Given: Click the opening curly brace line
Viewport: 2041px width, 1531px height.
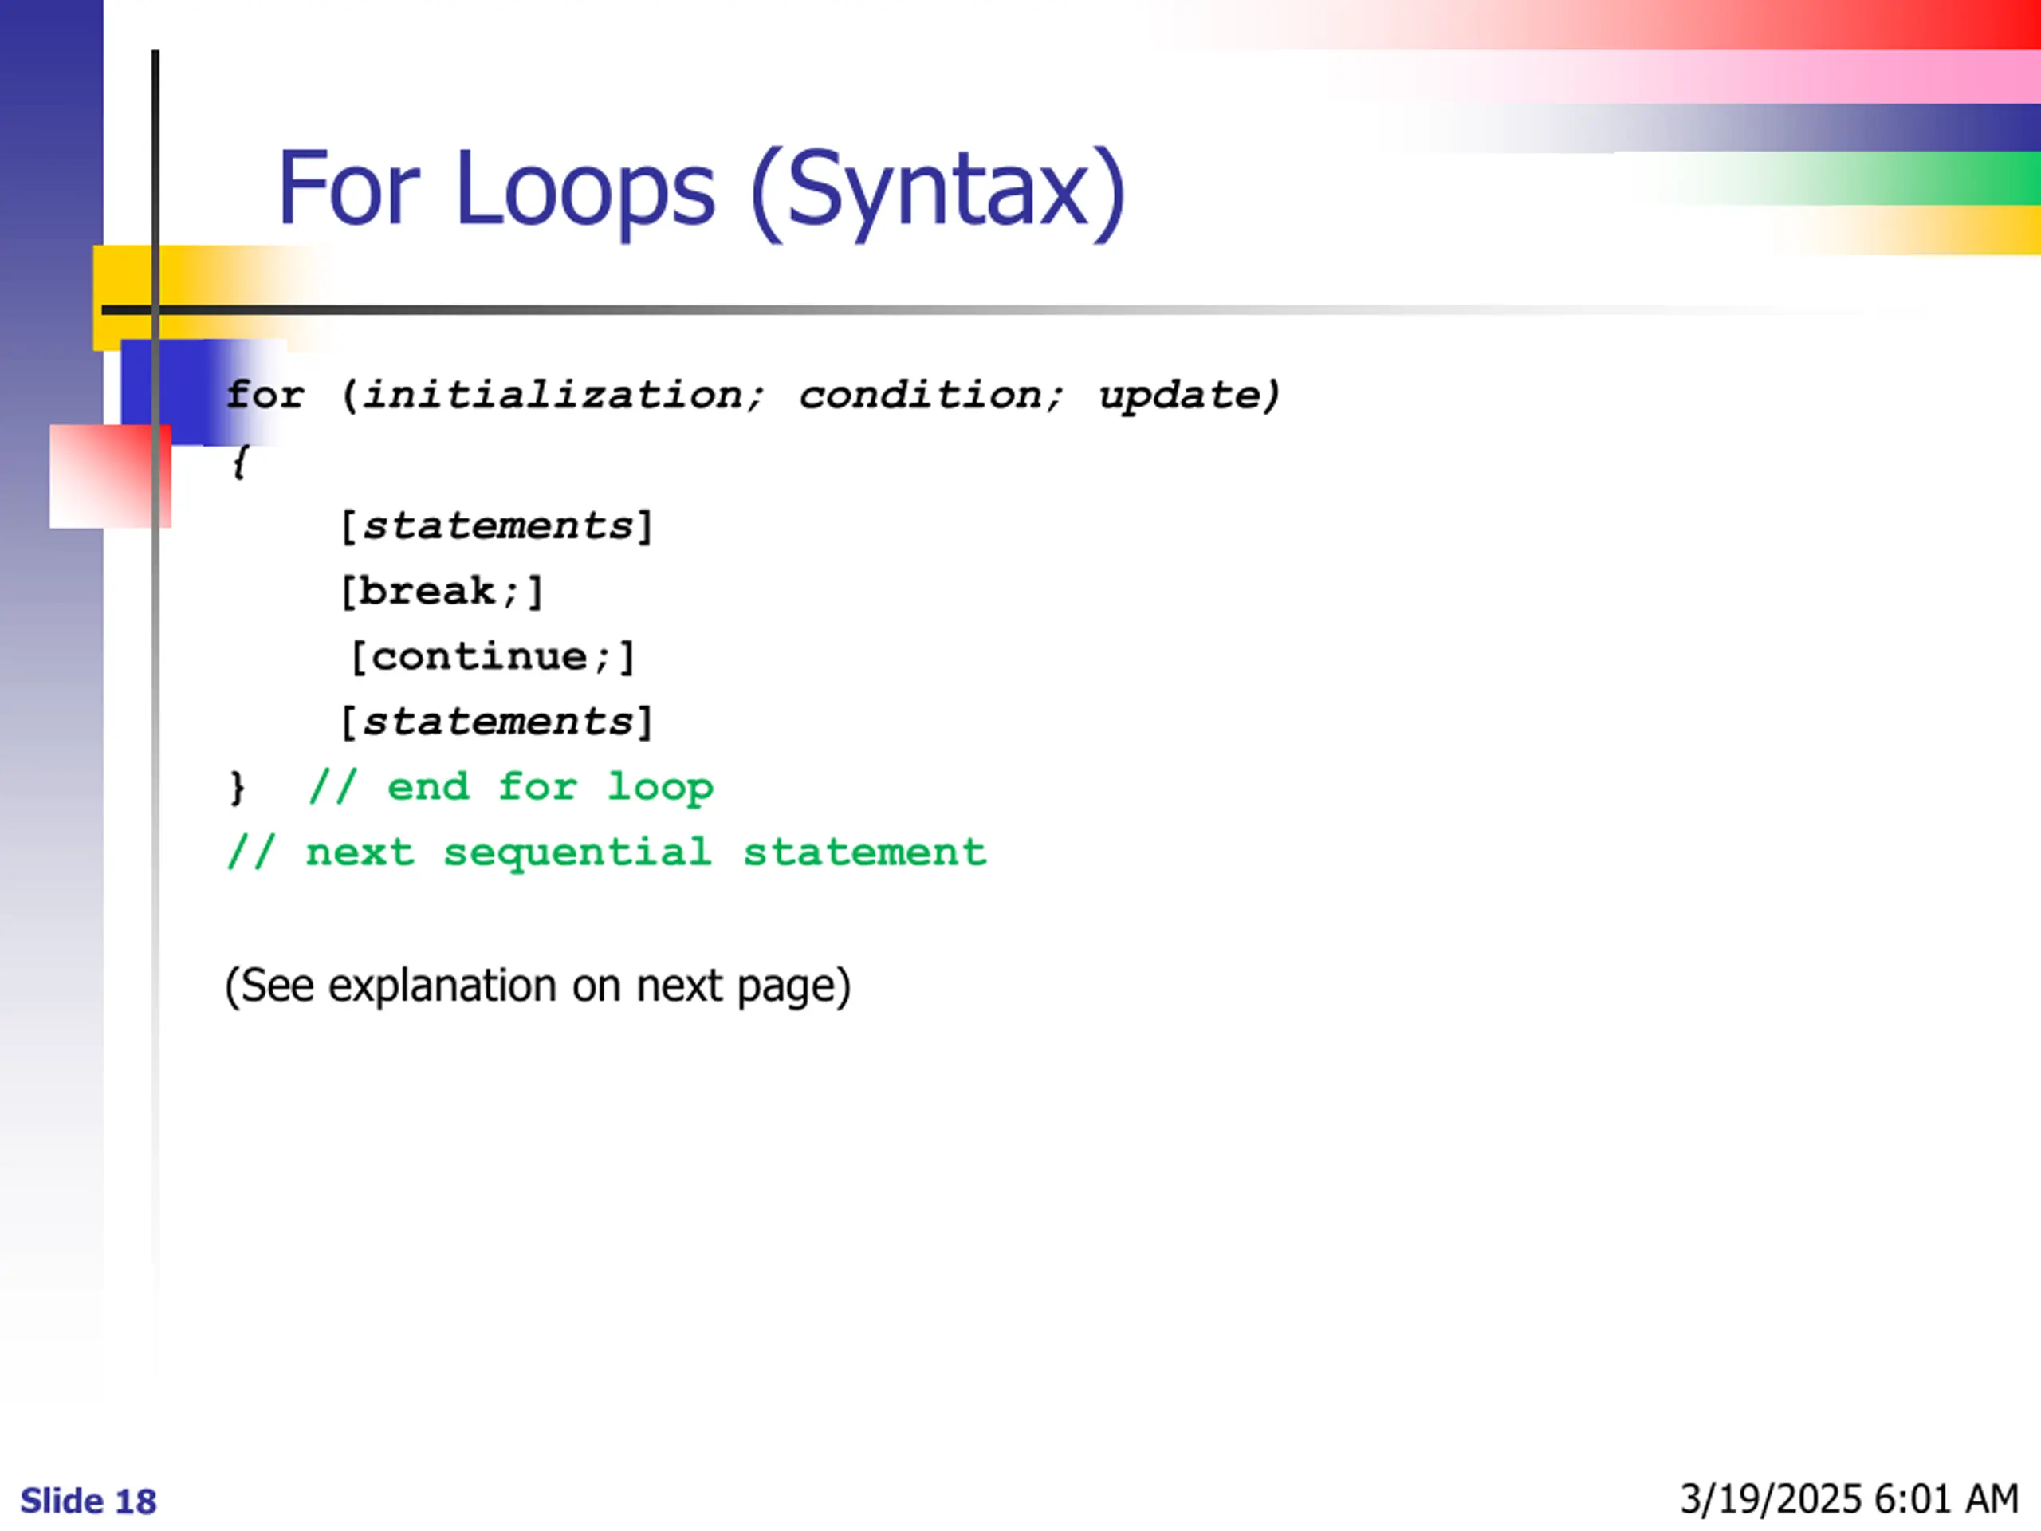Looking at the screenshot, I should click(240, 462).
